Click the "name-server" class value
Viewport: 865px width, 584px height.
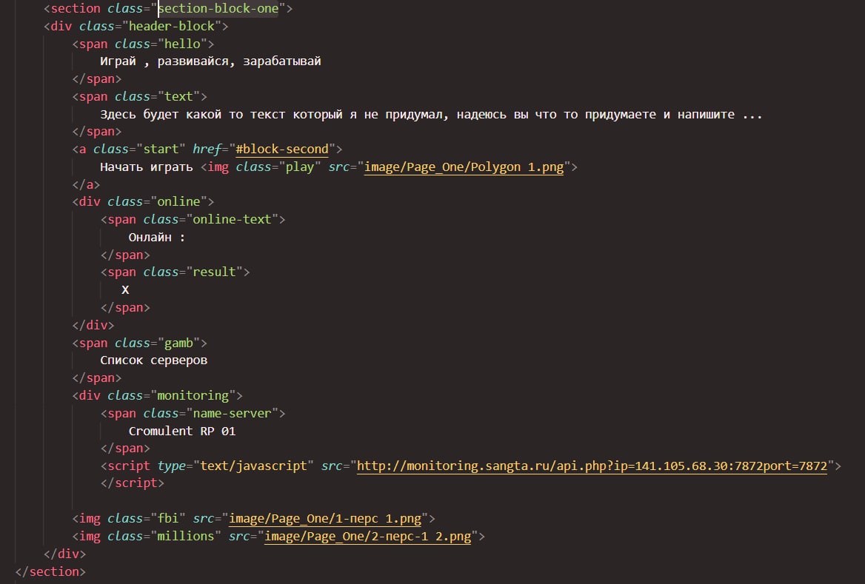[232, 414]
